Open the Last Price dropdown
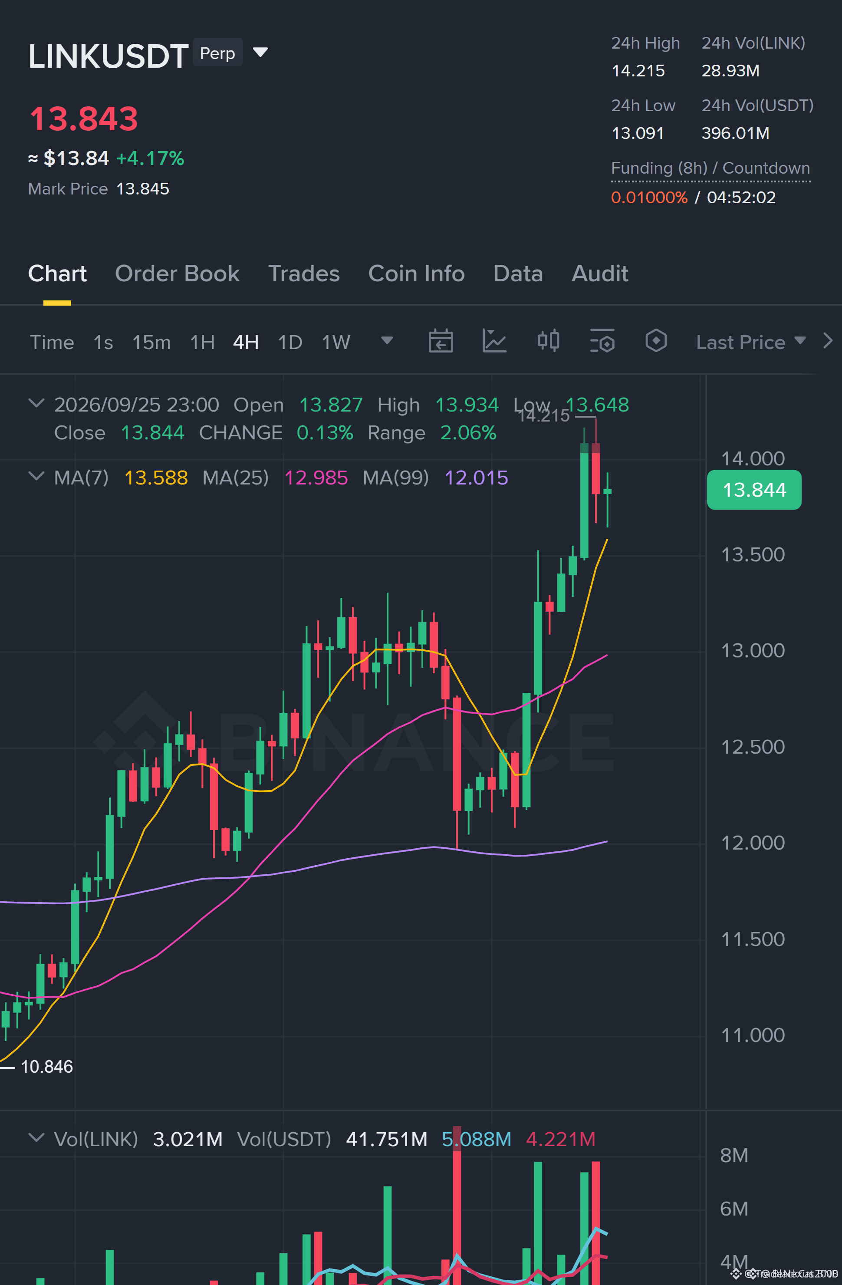842x1285 pixels. pos(751,343)
